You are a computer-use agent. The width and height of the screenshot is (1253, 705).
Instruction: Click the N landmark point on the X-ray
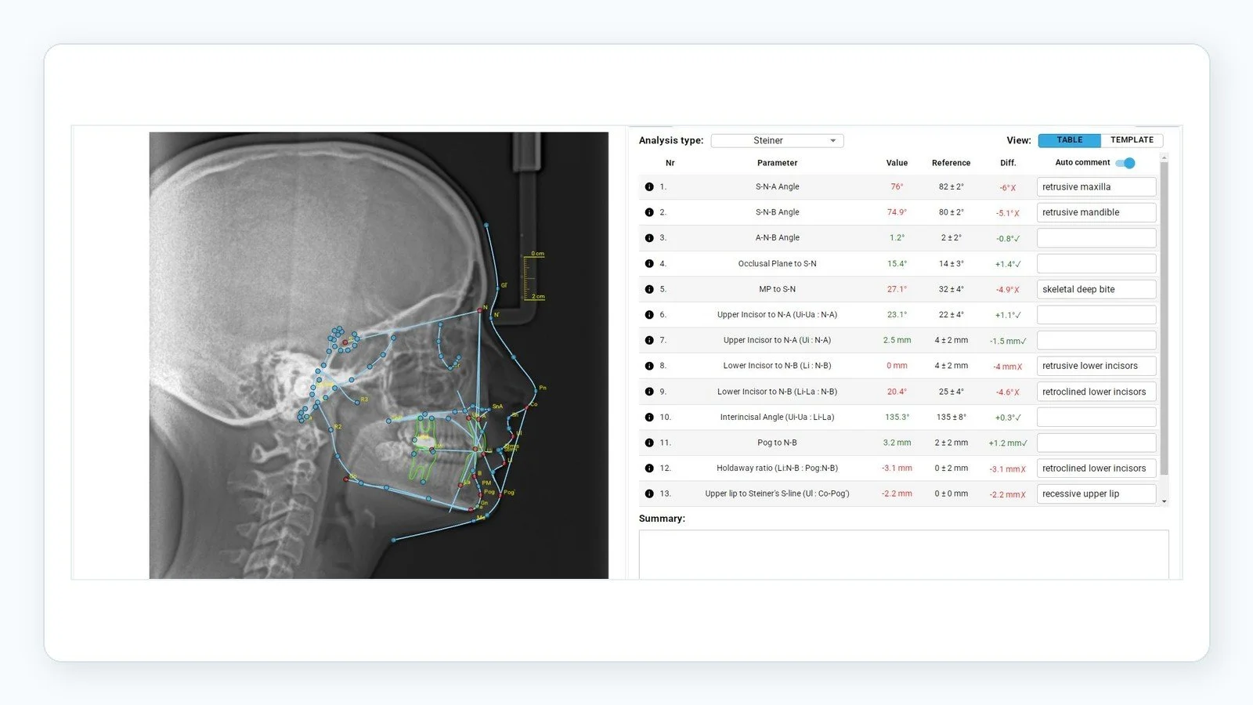[x=480, y=311]
